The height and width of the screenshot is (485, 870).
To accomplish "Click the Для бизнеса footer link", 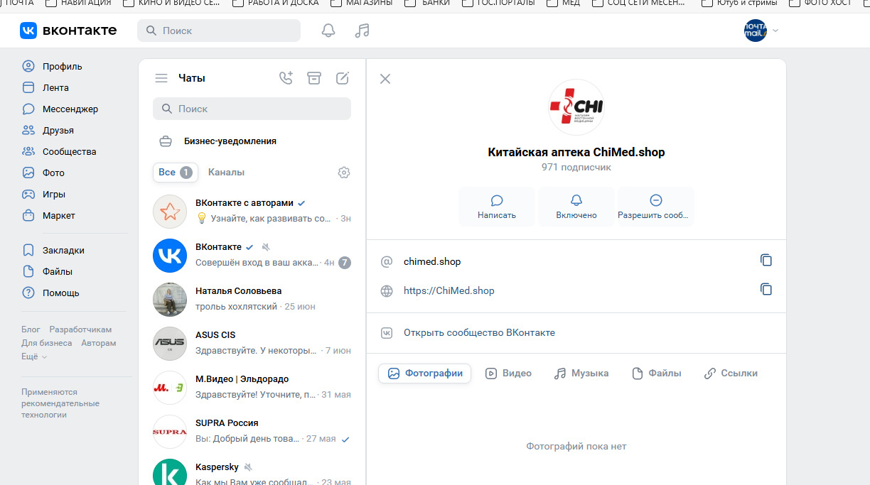I will point(47,343).
